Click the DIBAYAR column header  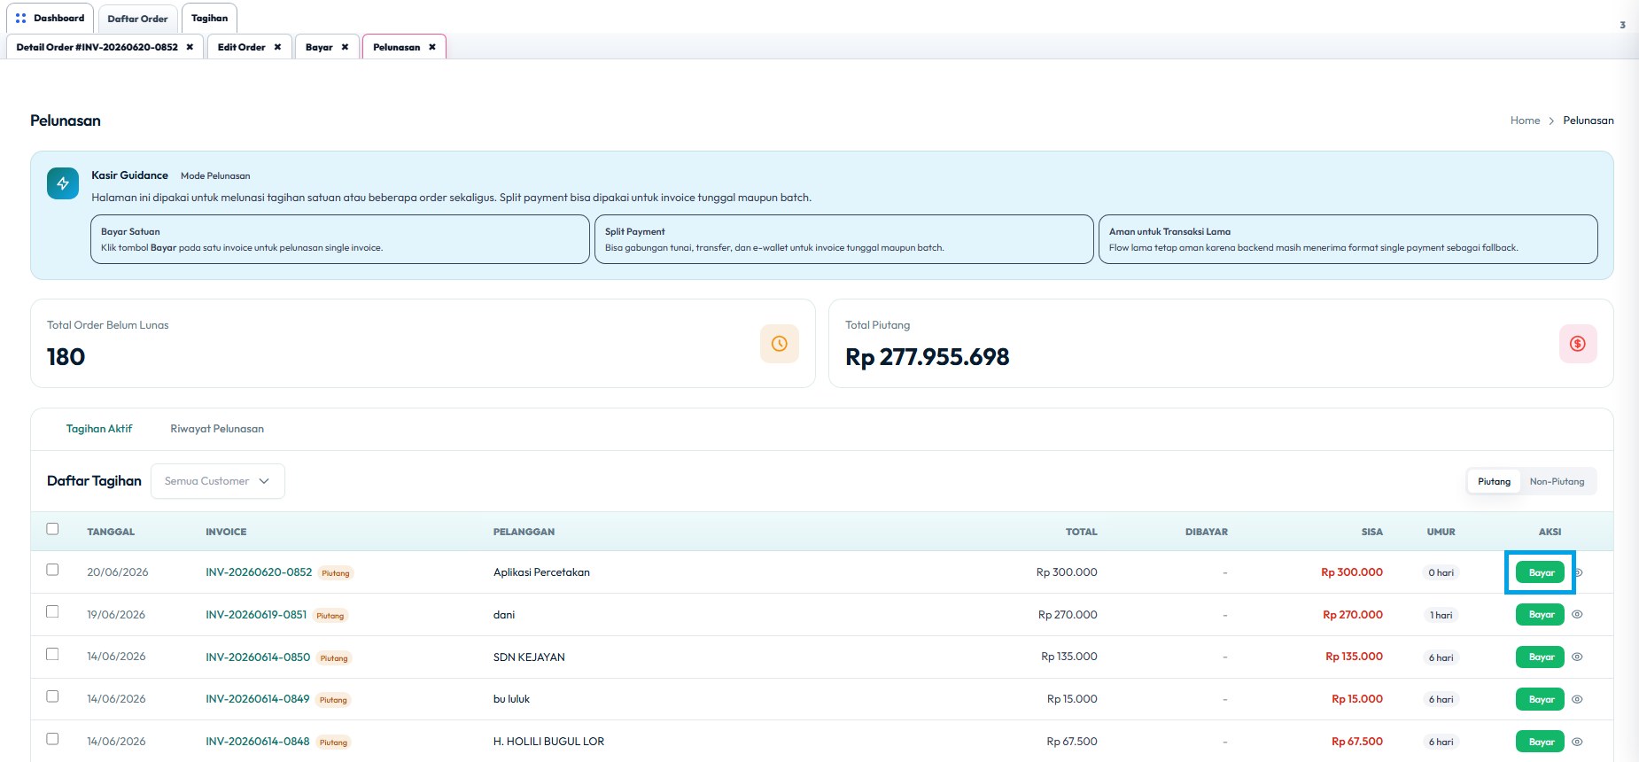[1207, 532]
